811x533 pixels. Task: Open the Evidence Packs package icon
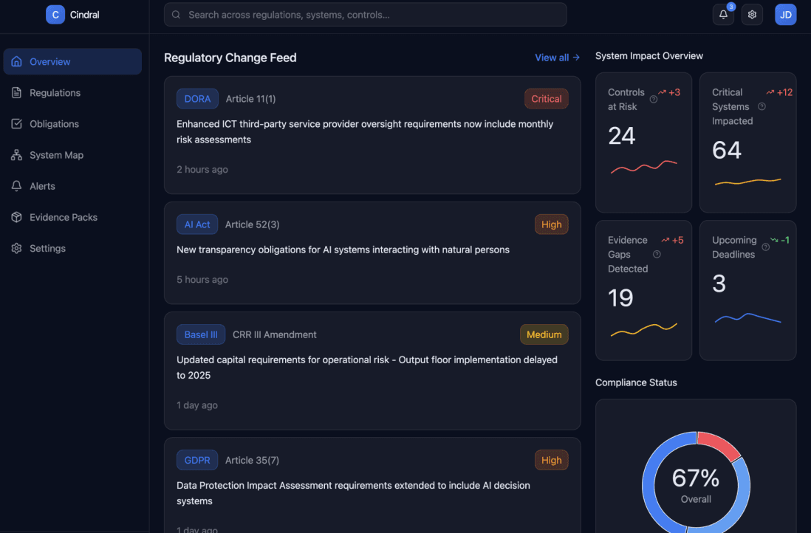point(16,216)
